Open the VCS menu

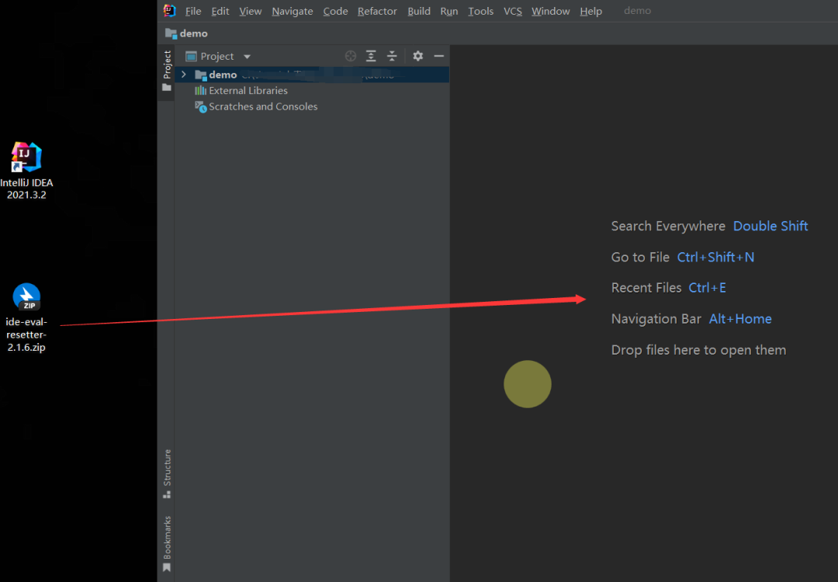click(512, 11)
